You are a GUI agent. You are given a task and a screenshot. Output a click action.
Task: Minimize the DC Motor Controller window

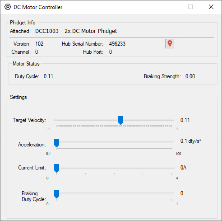coord(170,7)
